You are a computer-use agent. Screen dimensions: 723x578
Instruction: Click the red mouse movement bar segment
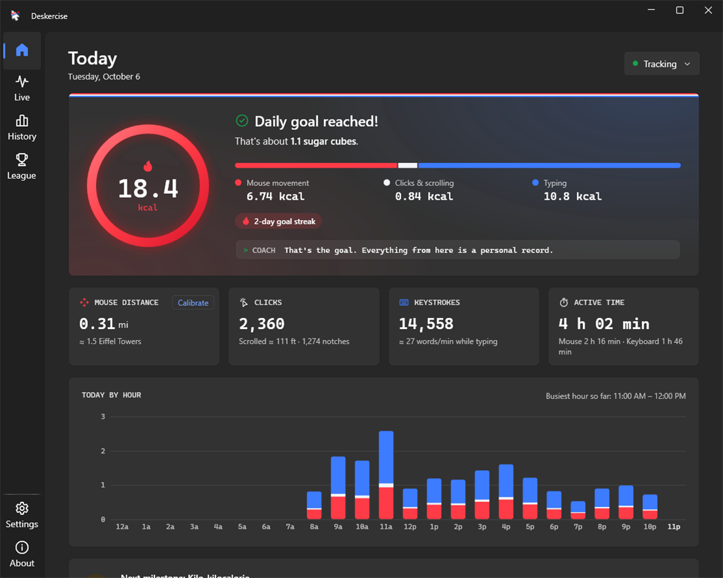316,166
